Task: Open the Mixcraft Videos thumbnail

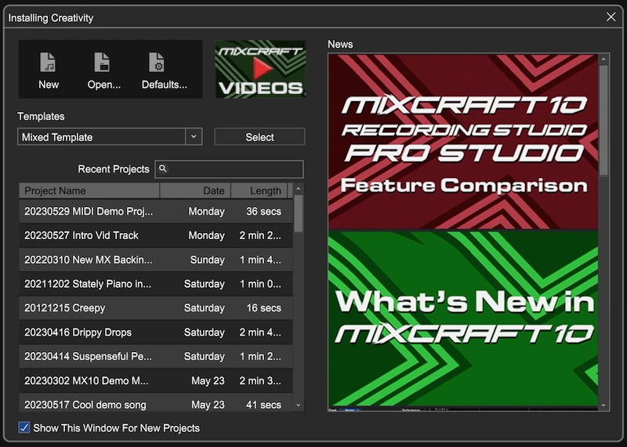Action: [x=260, y=69]
